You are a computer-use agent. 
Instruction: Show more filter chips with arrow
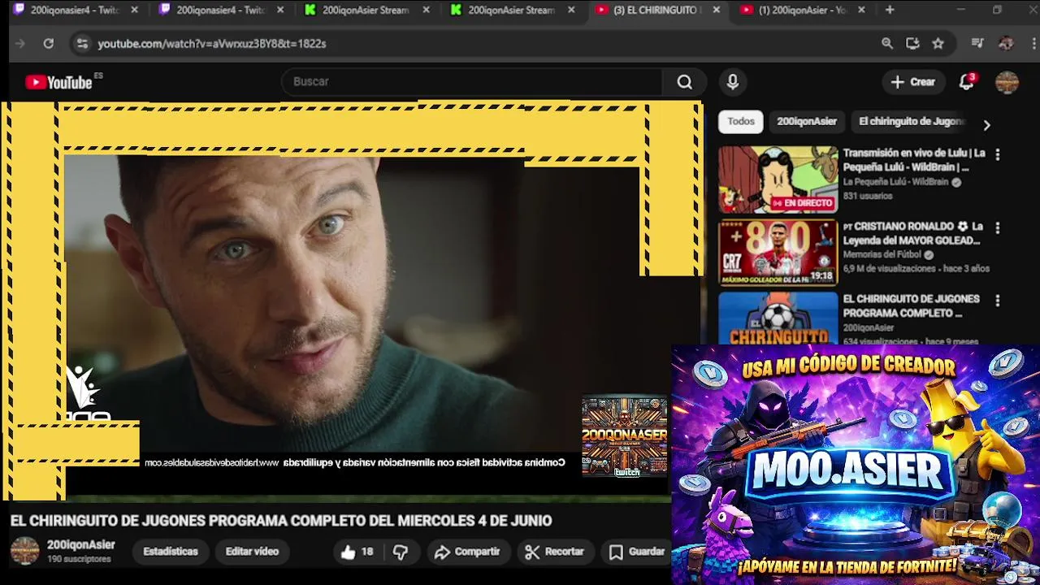(986, 125)
